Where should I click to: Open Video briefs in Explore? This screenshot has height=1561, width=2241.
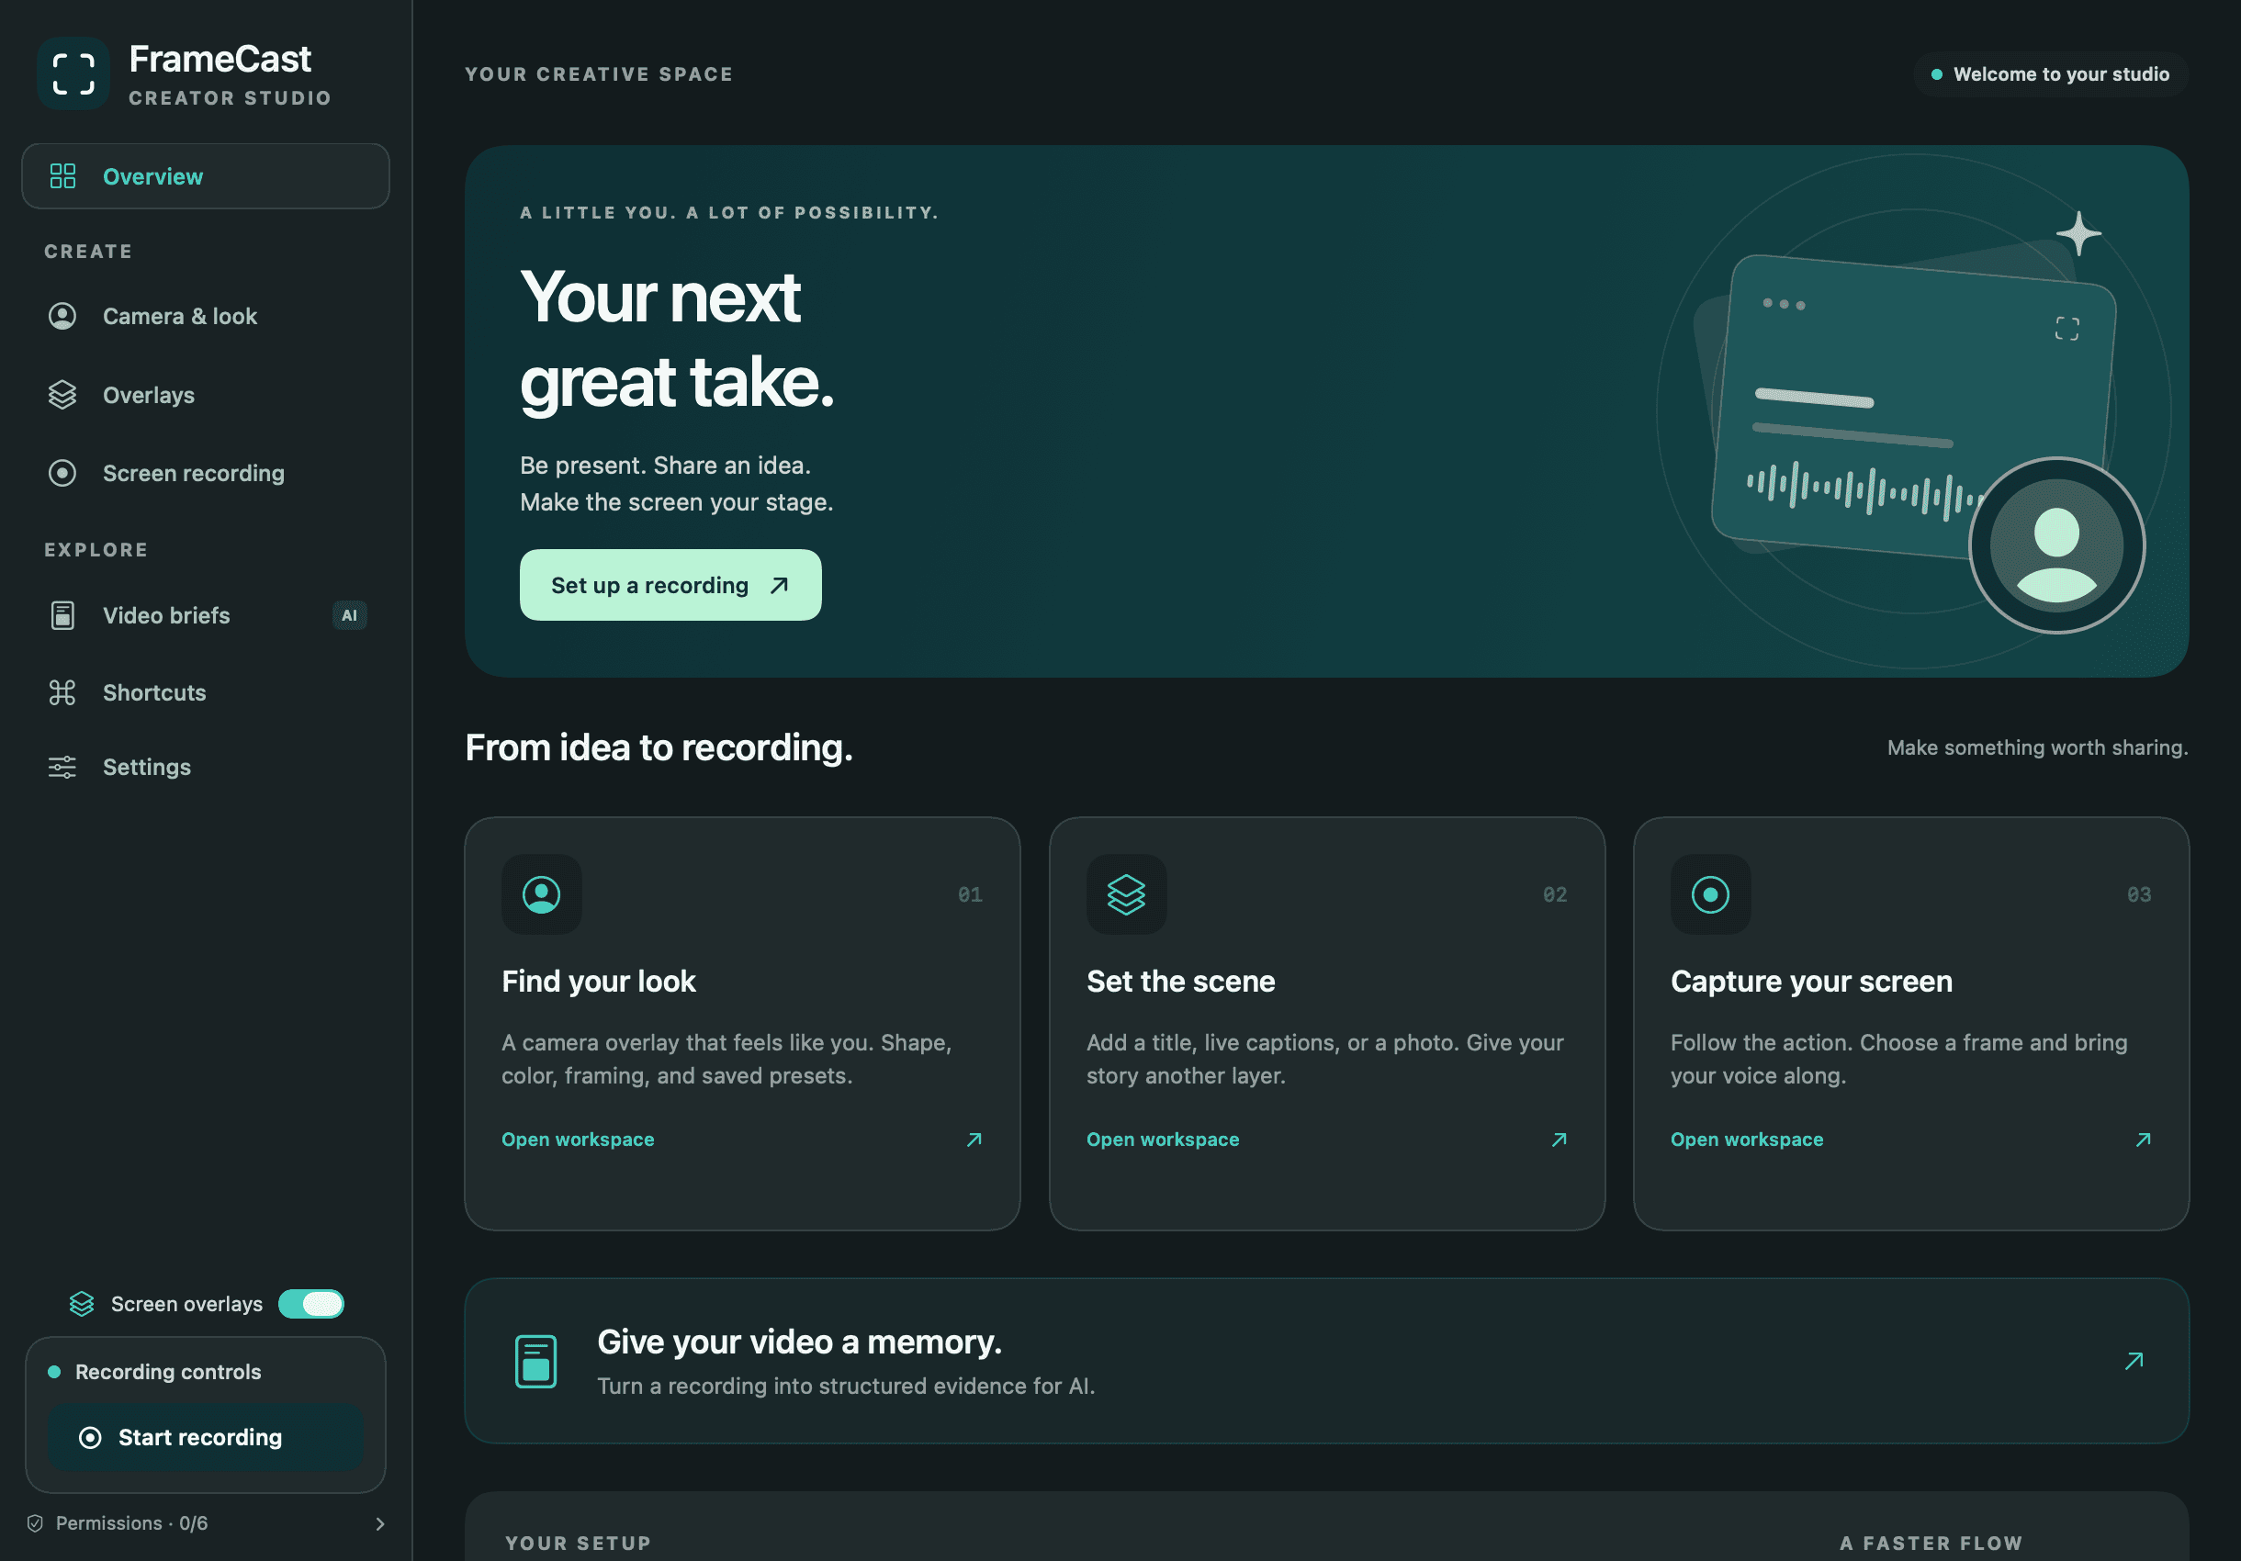206,615
